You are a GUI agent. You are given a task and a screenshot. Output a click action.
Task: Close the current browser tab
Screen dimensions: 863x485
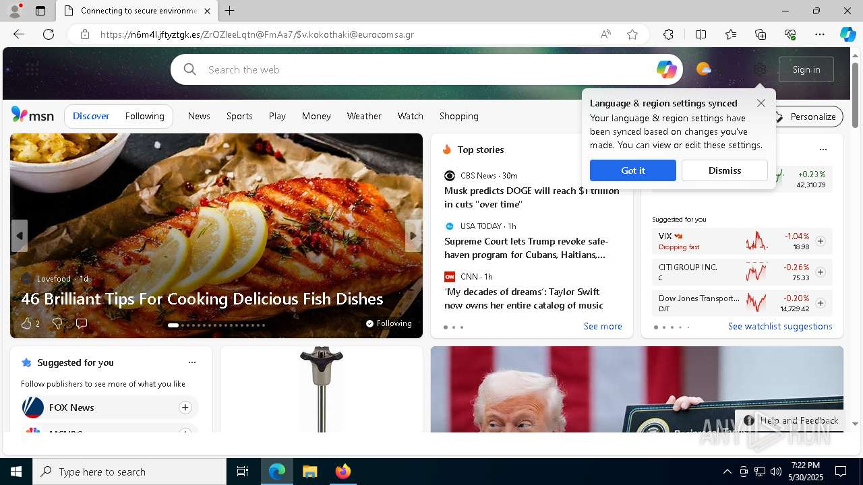click(x=207, y=11)
